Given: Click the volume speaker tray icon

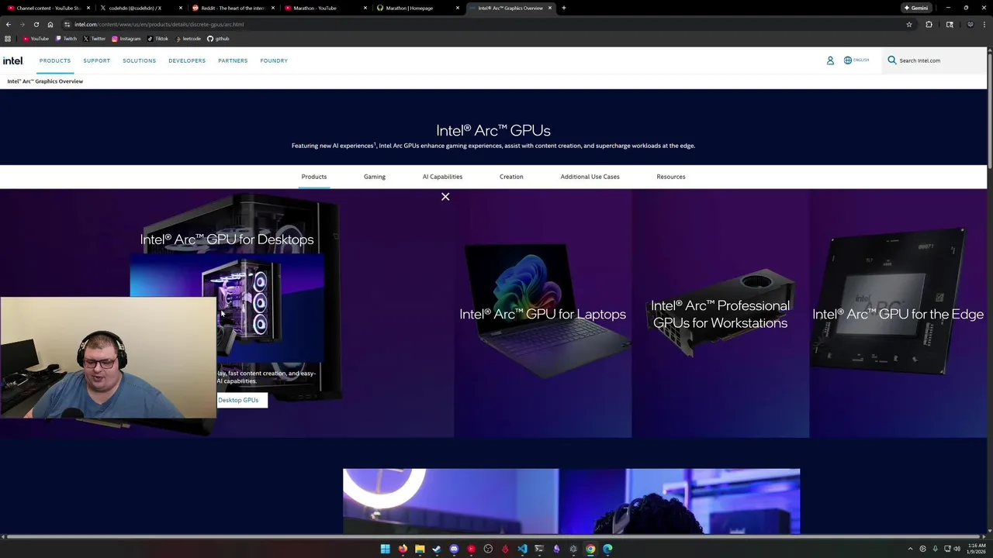Looking at the screenshot, I should (957, 549).
